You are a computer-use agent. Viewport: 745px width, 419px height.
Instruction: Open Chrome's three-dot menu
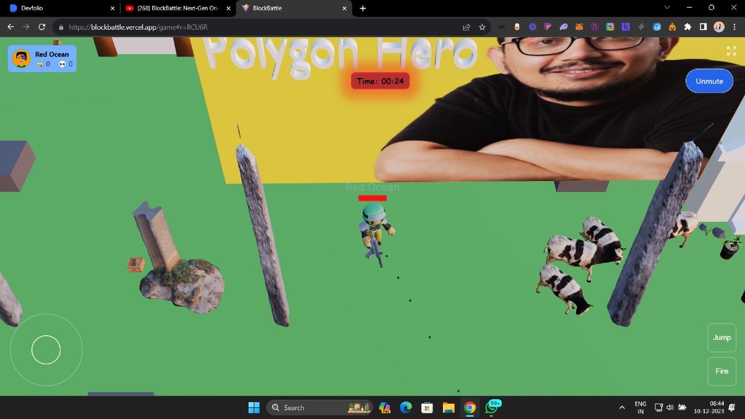point(734,27)
